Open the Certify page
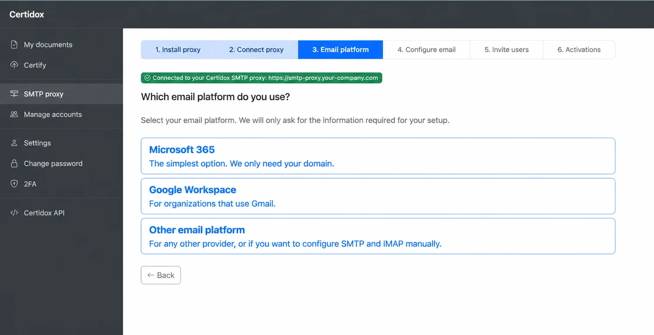 coord(61,65)
